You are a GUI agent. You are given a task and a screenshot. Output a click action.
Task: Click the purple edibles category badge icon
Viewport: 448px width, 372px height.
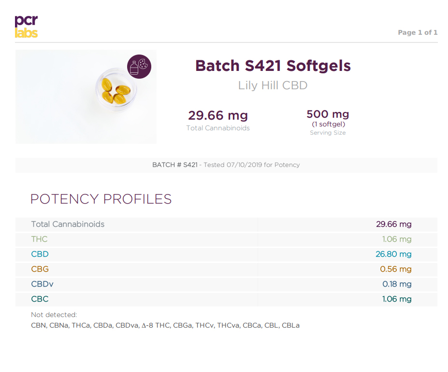(139, 67)
